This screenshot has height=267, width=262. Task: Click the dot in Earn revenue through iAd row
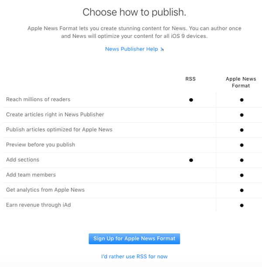(241, 205)
